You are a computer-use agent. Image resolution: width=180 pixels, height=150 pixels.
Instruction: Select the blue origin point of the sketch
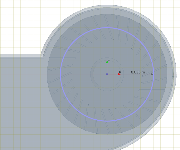pos(107,74)
